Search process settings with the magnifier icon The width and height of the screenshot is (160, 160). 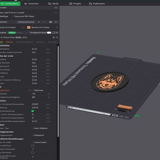coord(57,38)
